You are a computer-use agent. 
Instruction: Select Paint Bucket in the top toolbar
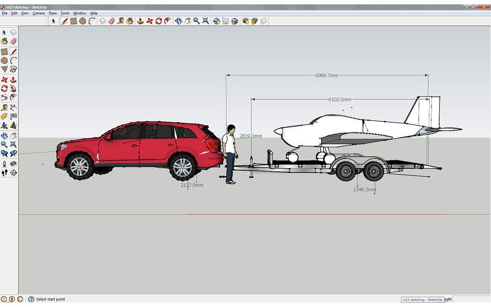(x=129, y=21)
